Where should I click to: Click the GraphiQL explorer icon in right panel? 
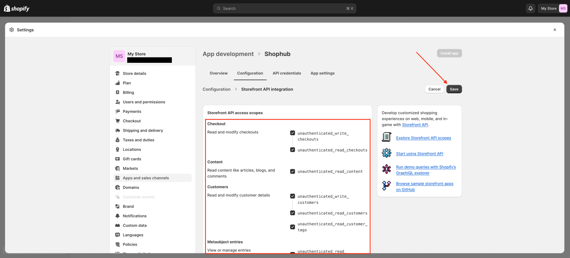click(386, 169)
